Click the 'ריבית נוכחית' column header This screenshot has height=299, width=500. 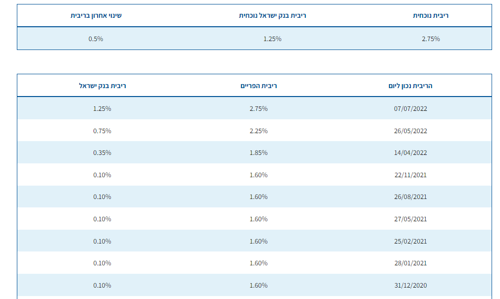(x=431, y=15)
